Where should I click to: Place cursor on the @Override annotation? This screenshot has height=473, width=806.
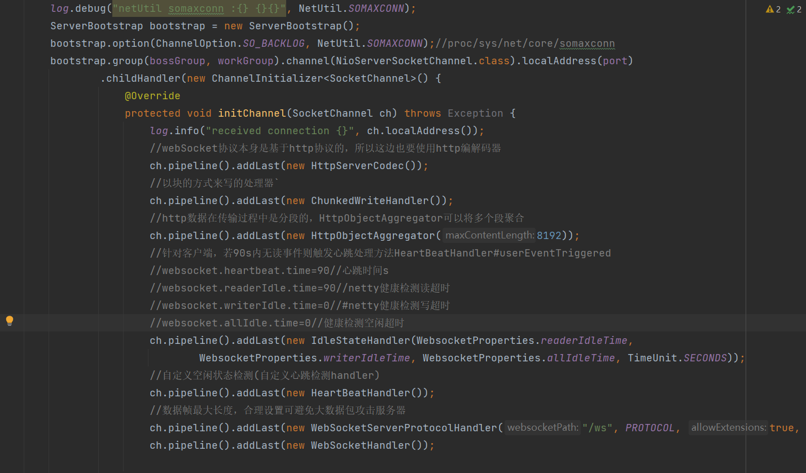coord(152,96)
